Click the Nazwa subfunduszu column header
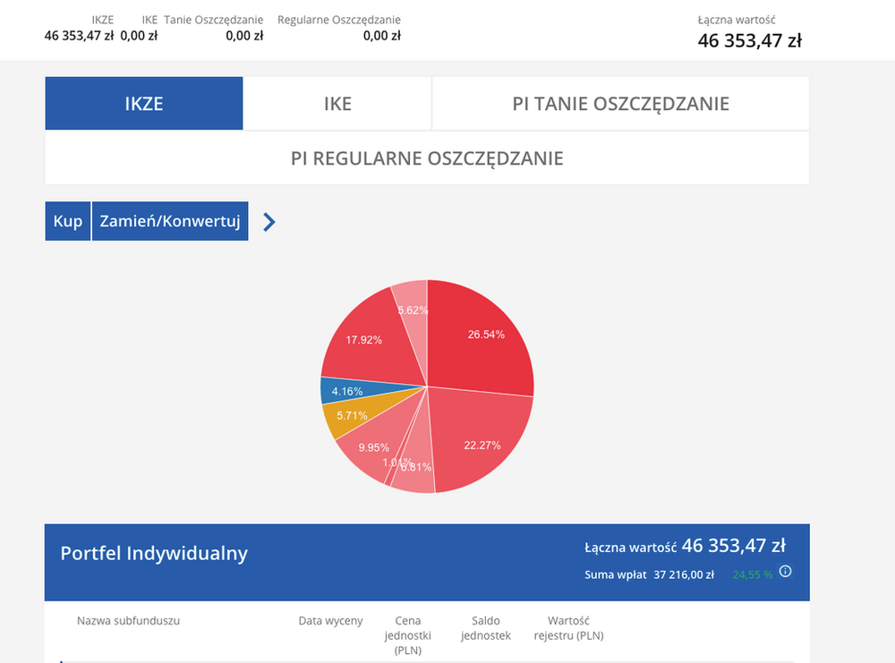Image resolution: width=895 pixels, height=663 pixels. (x=128, y=621)
